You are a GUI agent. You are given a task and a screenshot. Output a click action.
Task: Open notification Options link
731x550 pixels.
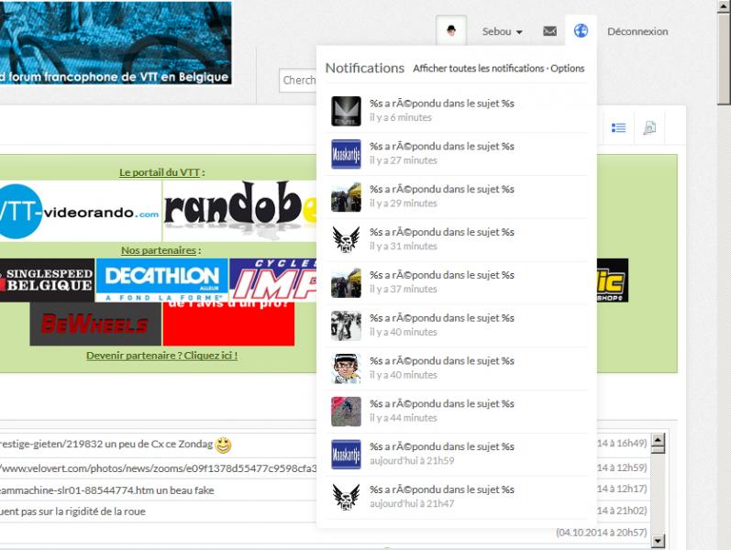pyautogui.click(x=568, y=69)
